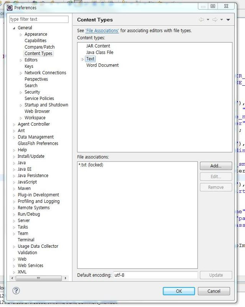
Task: Click the tree's horizontal scrollbar thumb
Action: click(39, 278)
